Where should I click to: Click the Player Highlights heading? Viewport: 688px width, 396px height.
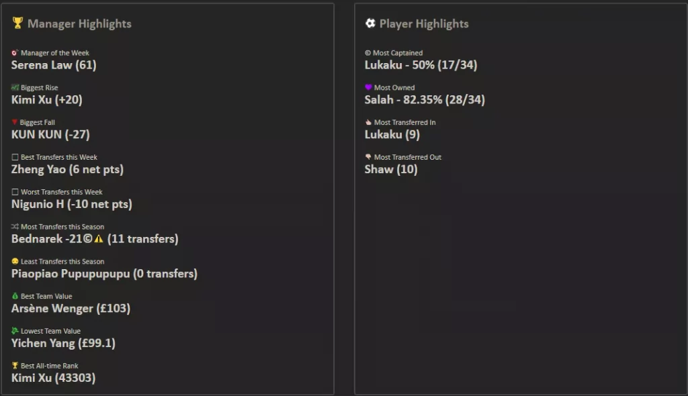(424, 23)
